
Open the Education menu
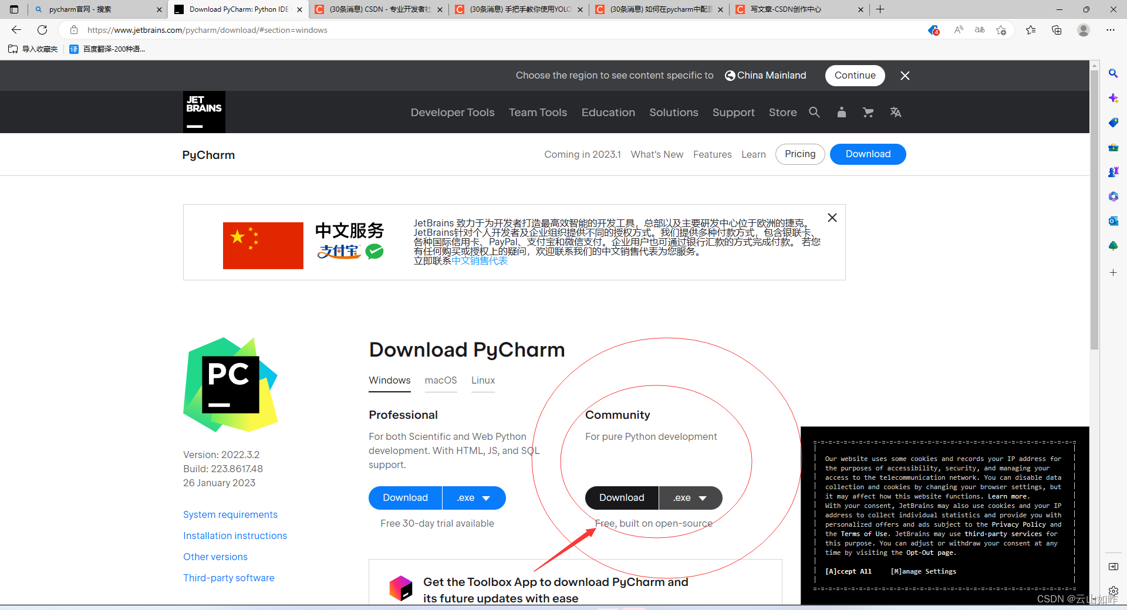point(608,112)
